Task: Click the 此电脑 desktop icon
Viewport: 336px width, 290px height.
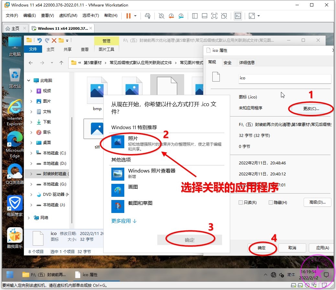Action: 15,47
